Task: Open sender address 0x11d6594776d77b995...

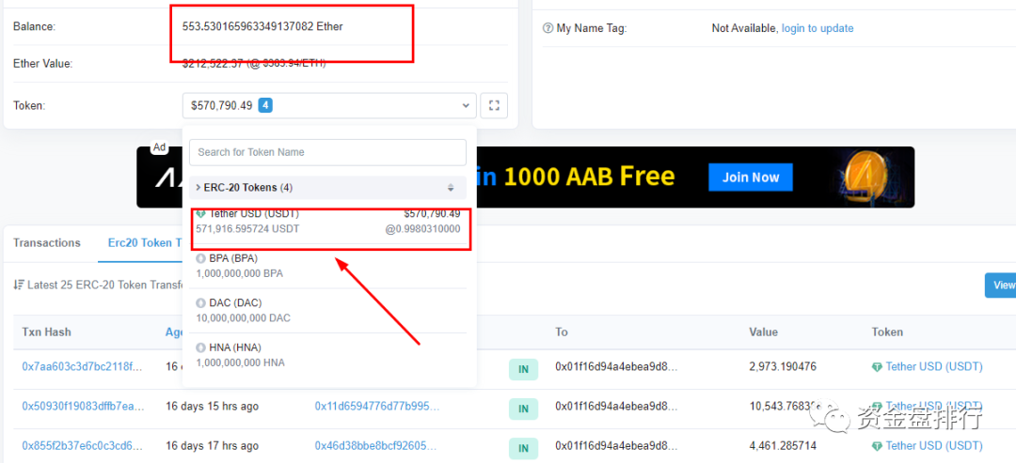Action: click(x=376, y=406)
